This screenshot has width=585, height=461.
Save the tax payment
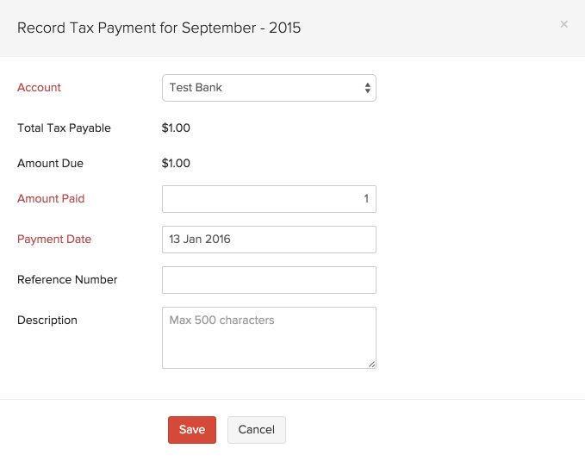pyautogui.click(x=192, y=430)
